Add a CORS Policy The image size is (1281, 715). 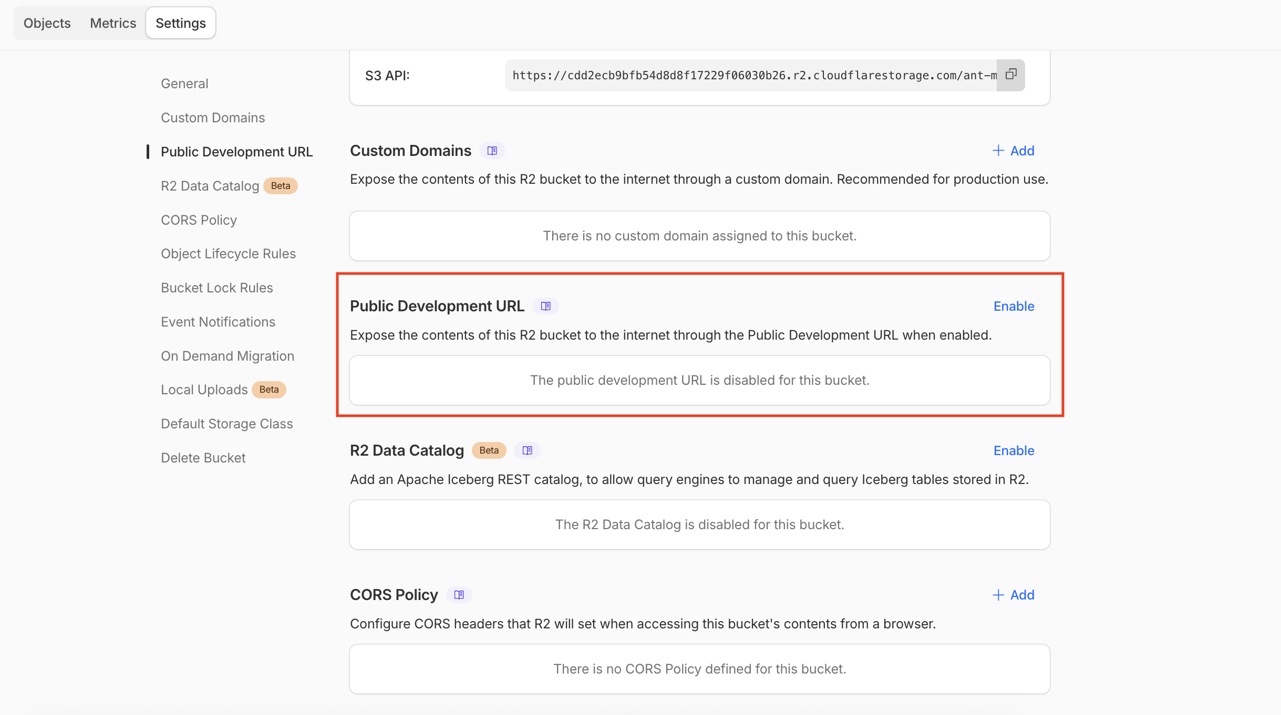tap(1013, 595)
